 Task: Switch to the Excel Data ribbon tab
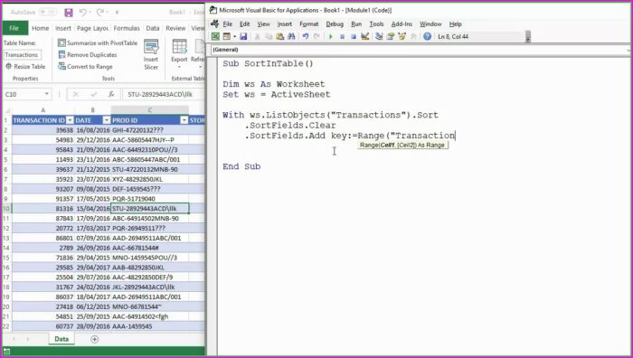pos(153,28)
